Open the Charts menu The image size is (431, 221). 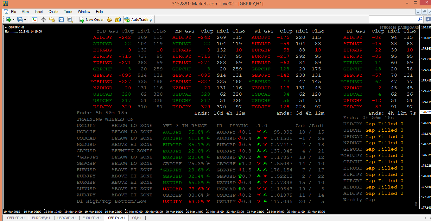pos(53,12)
